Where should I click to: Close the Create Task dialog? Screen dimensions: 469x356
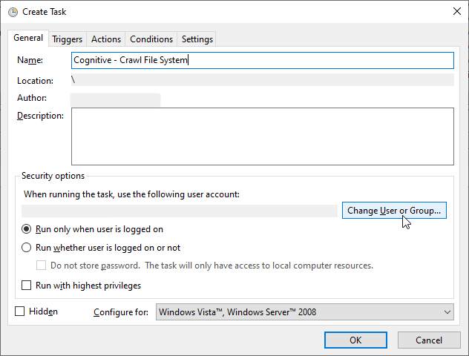click(x=455, y=13)
